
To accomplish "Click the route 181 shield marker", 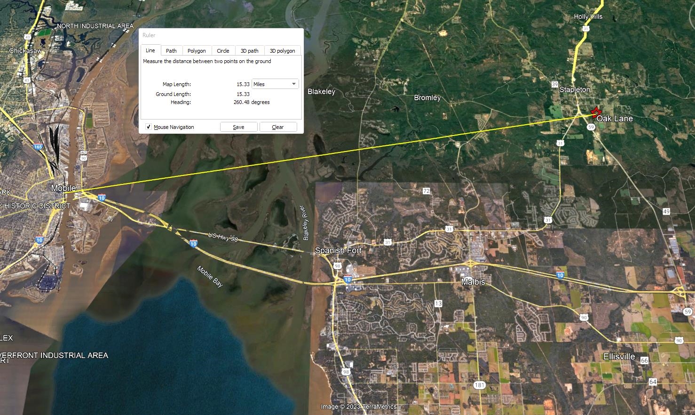I will 479,385.
